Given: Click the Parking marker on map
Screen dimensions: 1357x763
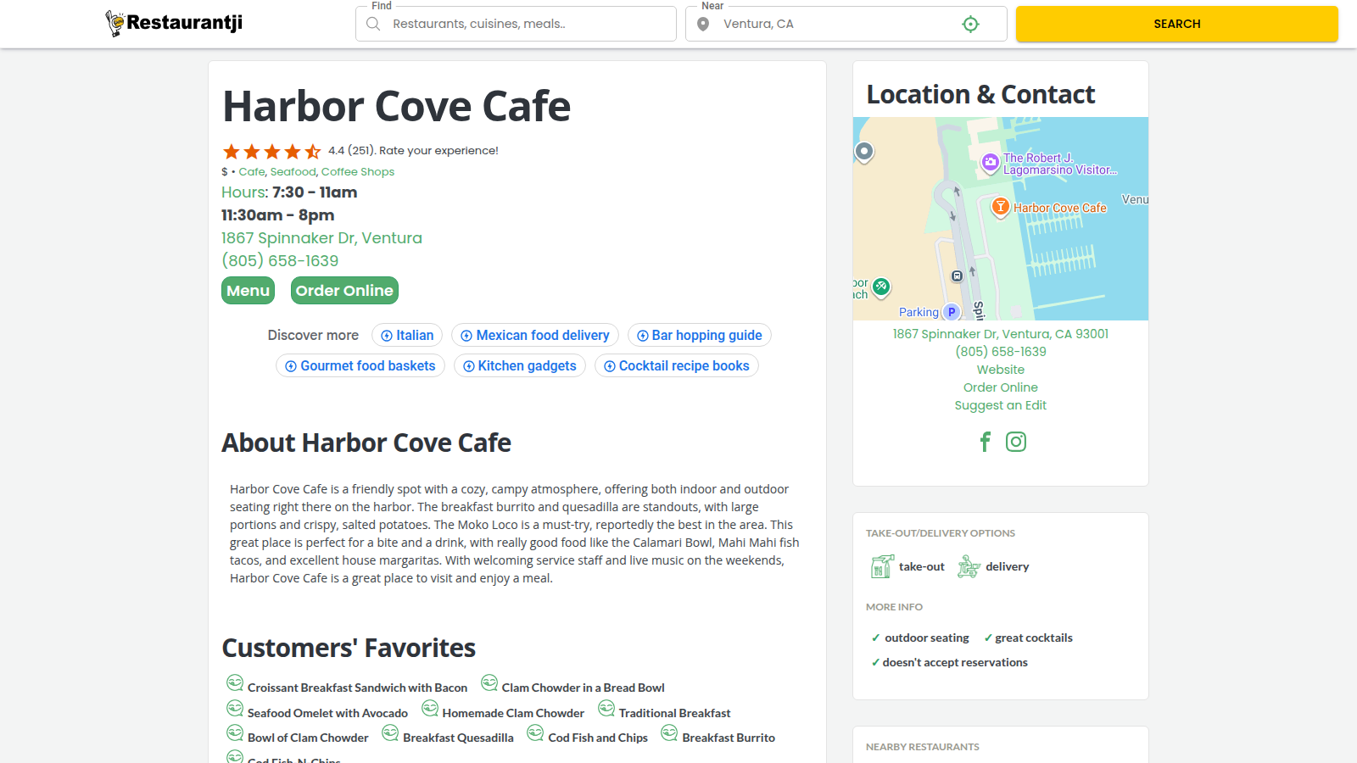Looking at the screenshot, I should (952, 312).
